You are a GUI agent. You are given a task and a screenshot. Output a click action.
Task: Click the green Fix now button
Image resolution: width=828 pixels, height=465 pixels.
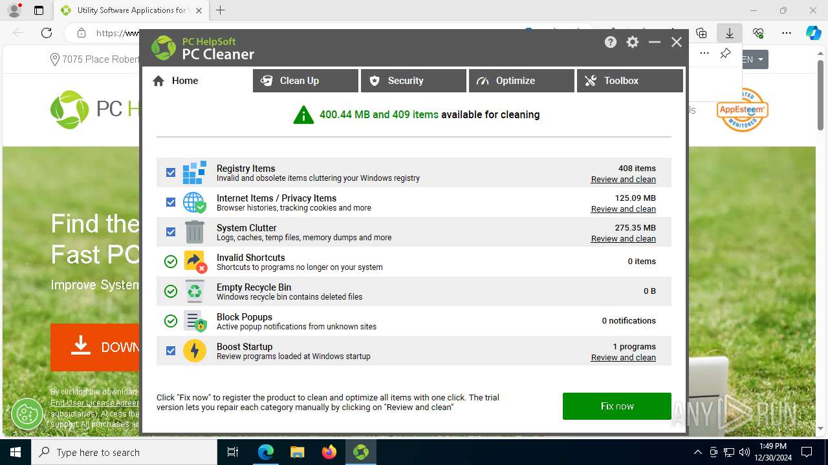pos(617,406)
